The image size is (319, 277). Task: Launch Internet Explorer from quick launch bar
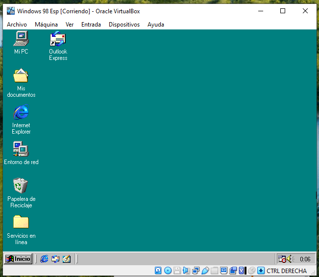(x=44, y=259)
